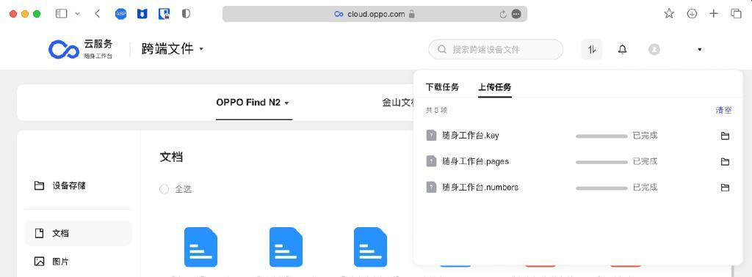The width and height of the screenshot is (752, 277).
Task: Open folder location of 随身工作台.numbers
Action: point(725,188)
